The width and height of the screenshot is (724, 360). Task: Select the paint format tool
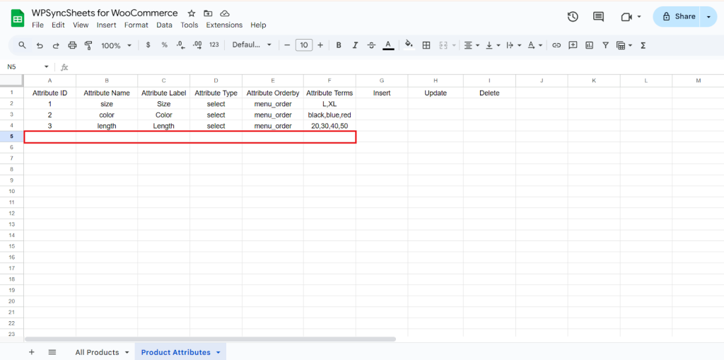click(x=88, y=45)
